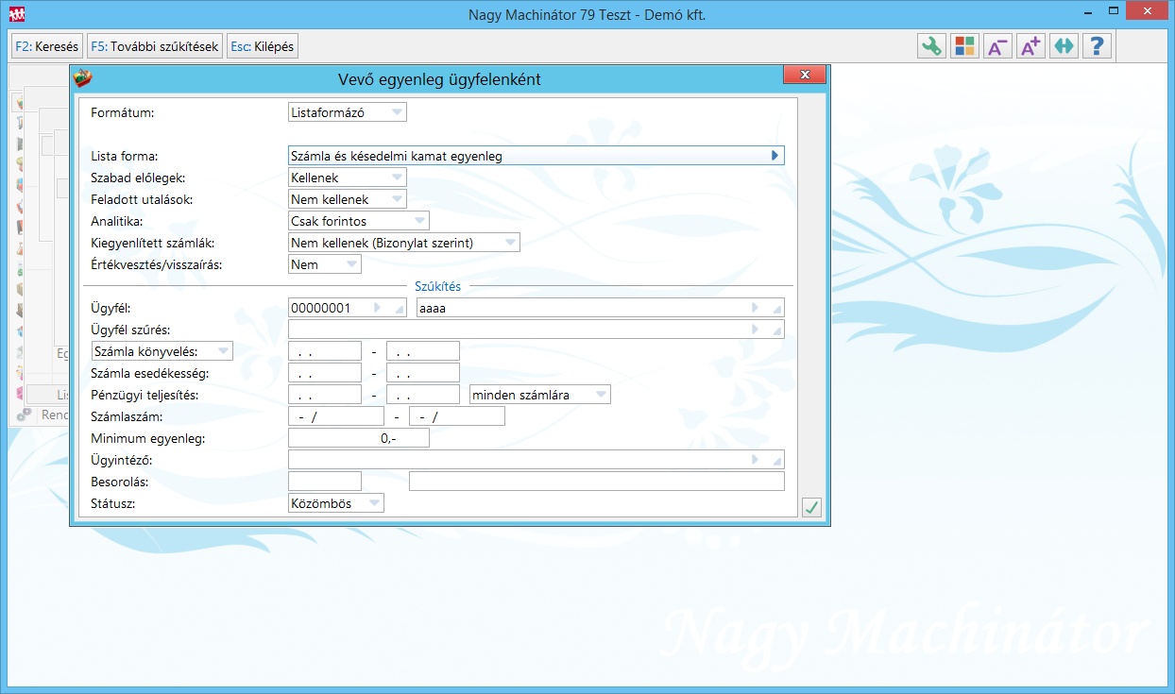Open help with the question mark icon
1175x694 pixels.
tap(1097, 46)
